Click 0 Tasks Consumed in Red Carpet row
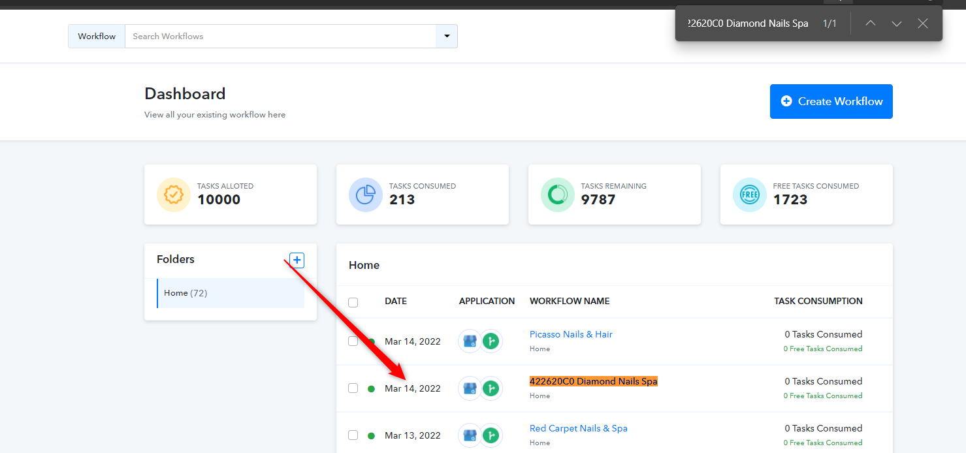Image resolution: width=966 pixels, height=453 pixels. coord(824,428)
